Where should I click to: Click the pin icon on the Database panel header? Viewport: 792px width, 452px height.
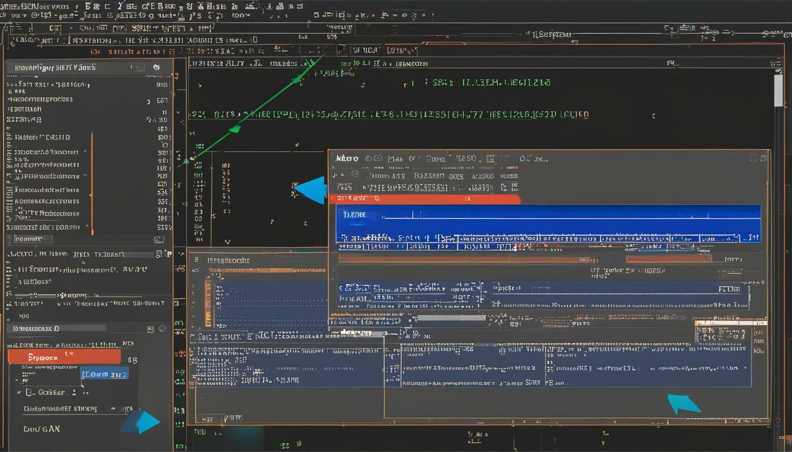(x=150, y=327)
